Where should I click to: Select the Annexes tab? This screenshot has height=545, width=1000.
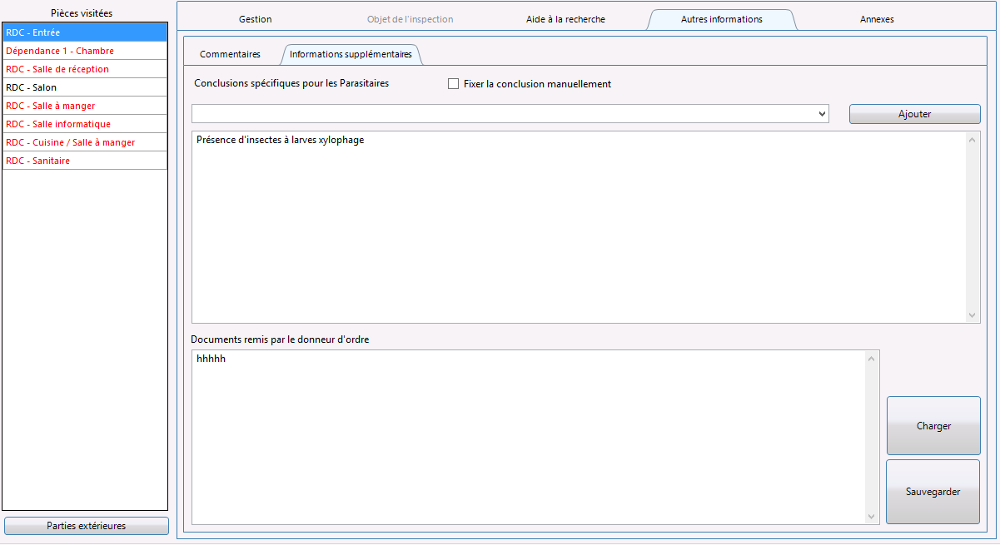(877, 19)
